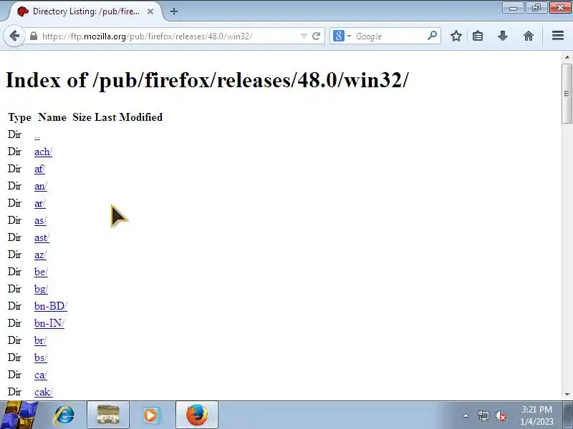The height and width of the screenshot is (429, 573).
Task: Open the bn-BD/ directory link
Action: 51,306
